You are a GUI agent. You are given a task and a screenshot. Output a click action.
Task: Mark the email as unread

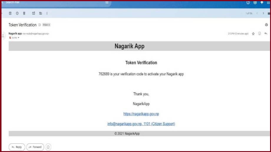coord(34,13)
